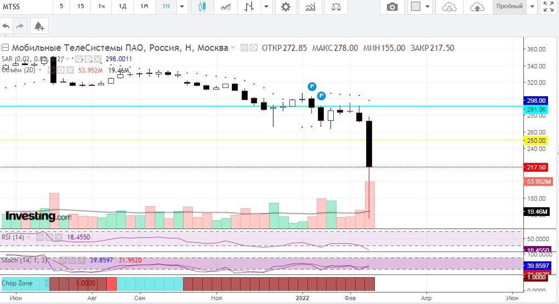The width and height of the screenshot is (559, 304).
Task: Remove the SAR indicator
Action: point(97,59)
